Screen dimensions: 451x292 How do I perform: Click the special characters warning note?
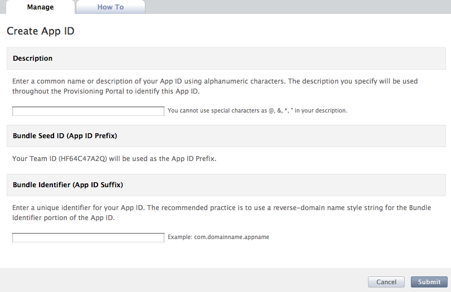click(x=257, y=111)
